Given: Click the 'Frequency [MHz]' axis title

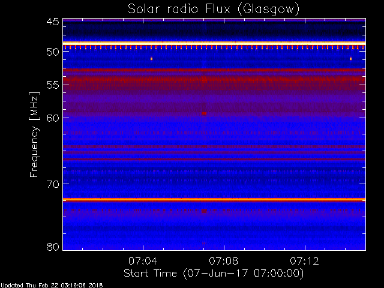Looking at the screenshot, I should (34, 134).
